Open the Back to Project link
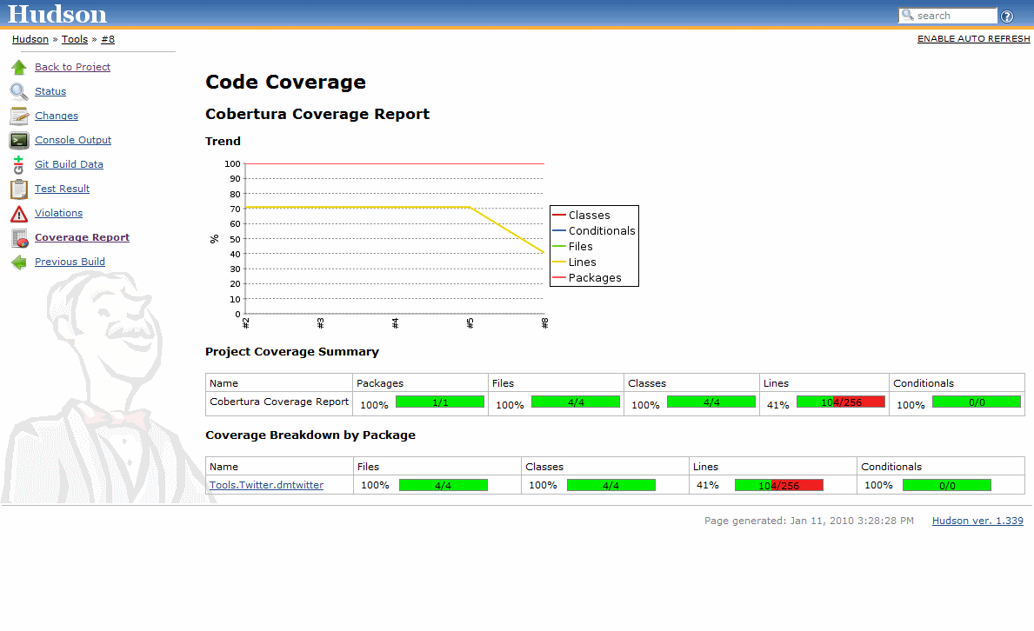This screenshot has height=631, width=1034. (72, 67)
